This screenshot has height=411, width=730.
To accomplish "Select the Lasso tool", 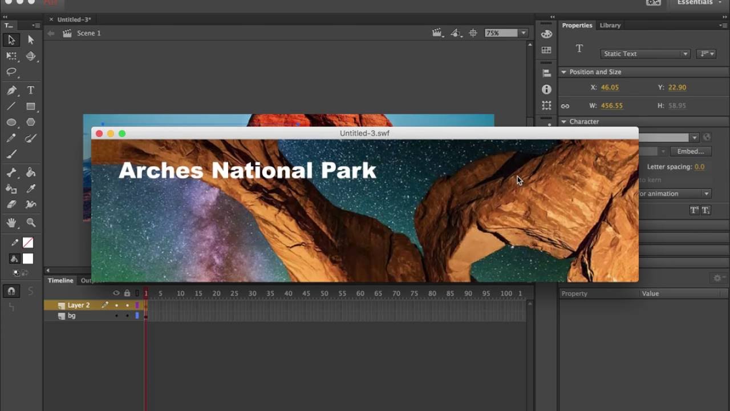I will tap(11, 72).
